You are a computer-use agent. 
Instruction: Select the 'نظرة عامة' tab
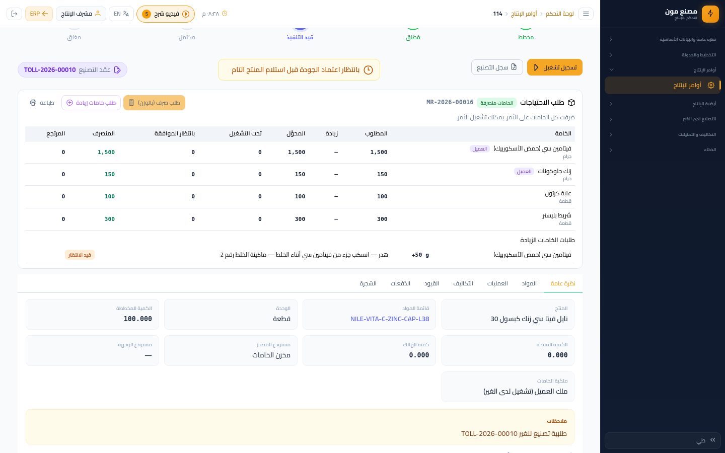pos(563,283)
